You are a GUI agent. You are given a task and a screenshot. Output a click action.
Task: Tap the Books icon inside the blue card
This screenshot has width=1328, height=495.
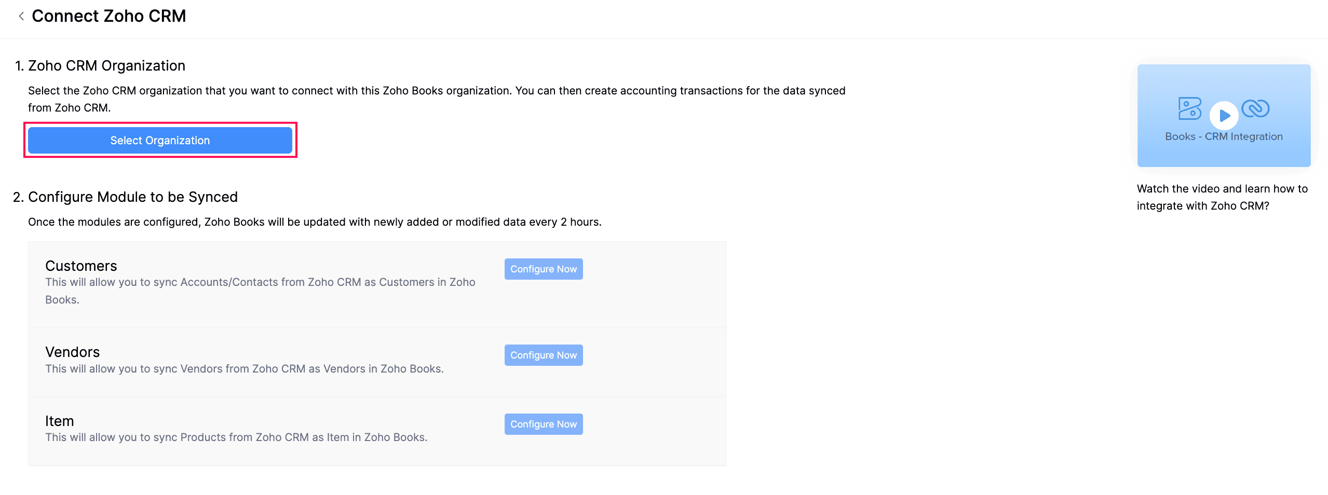(x=1189, y=109)
